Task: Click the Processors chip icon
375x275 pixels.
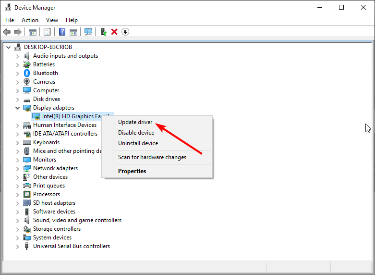Action: point(27,194)
